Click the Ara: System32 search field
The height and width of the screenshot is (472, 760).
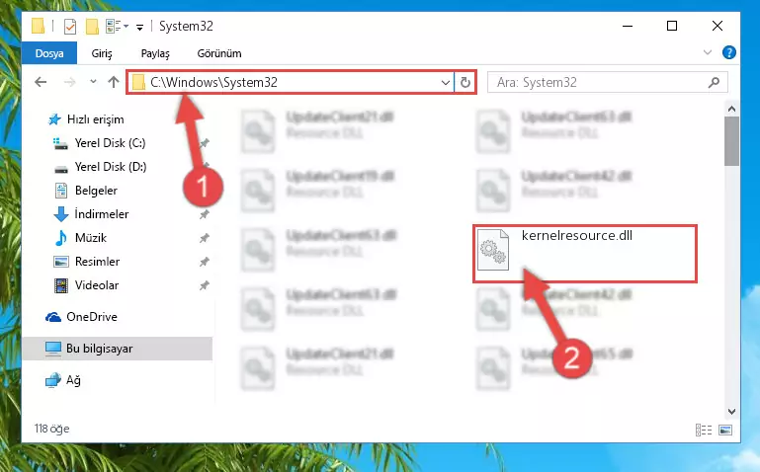click(x=599, y=82)
